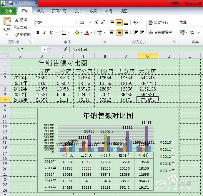Open the Clipboard group dialog launcher
Image resolution: width=203 pixels, height=196 pixels.
(30, 42)
